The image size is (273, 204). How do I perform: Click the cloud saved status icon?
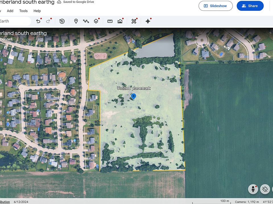[x=59, y=2]
